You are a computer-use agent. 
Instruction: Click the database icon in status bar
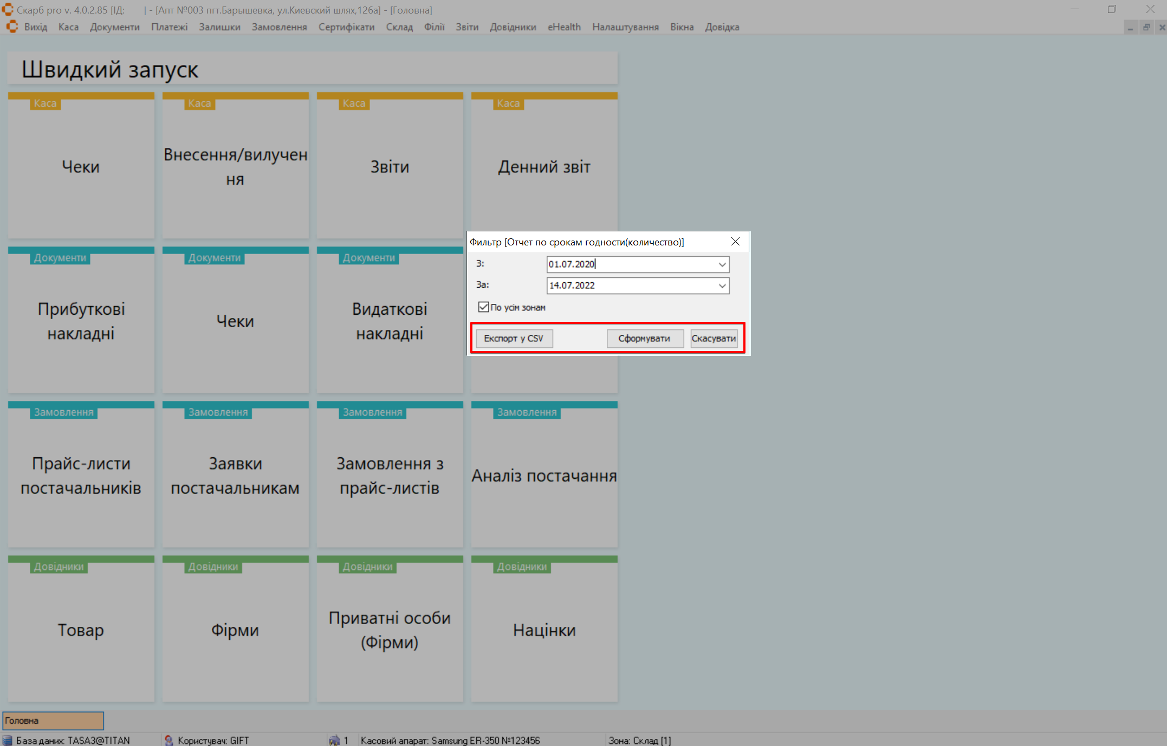[8, 740]
